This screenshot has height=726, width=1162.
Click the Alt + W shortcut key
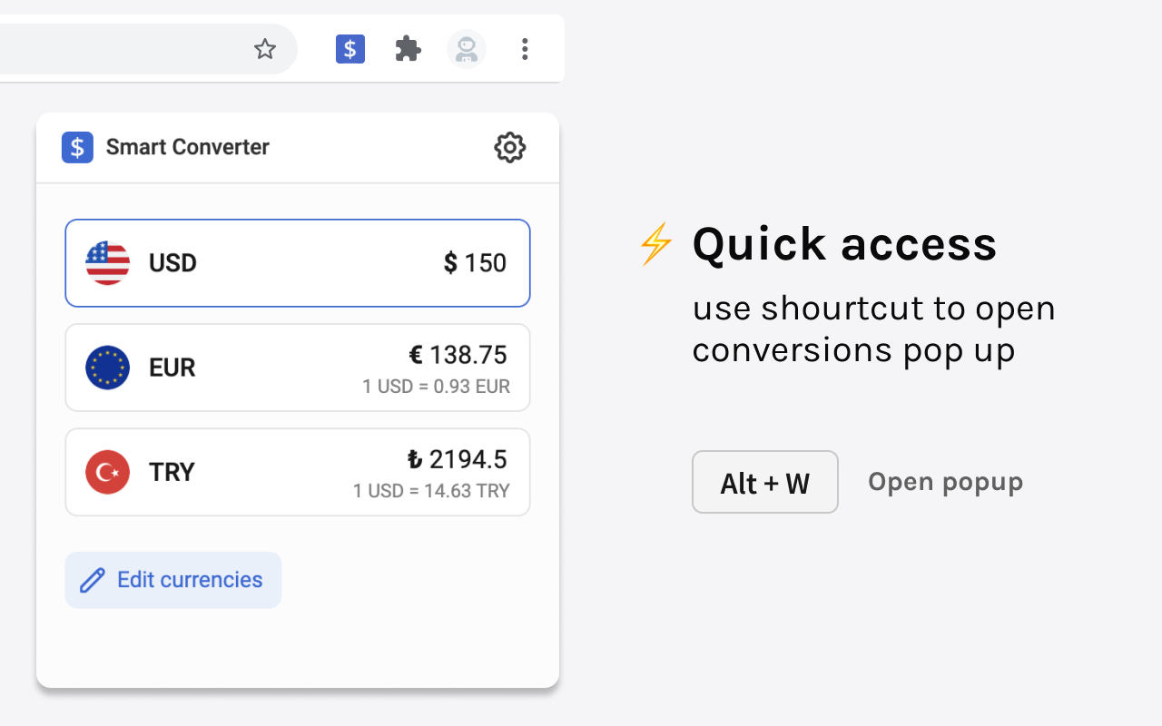[764, 483]
